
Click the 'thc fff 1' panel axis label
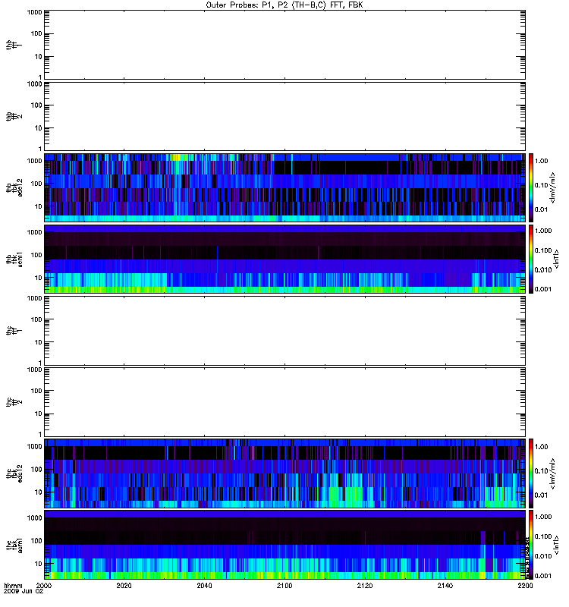[x=14, y=331]
